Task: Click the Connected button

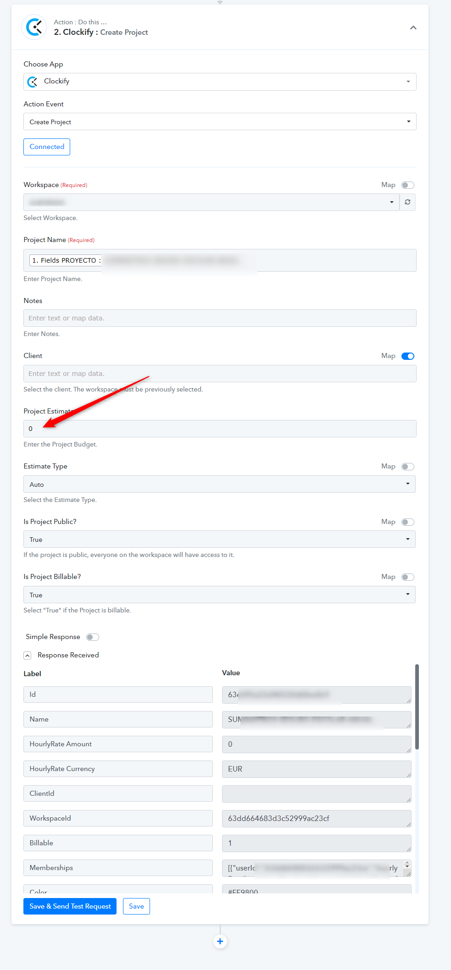Action: click(x=47, y=147)
